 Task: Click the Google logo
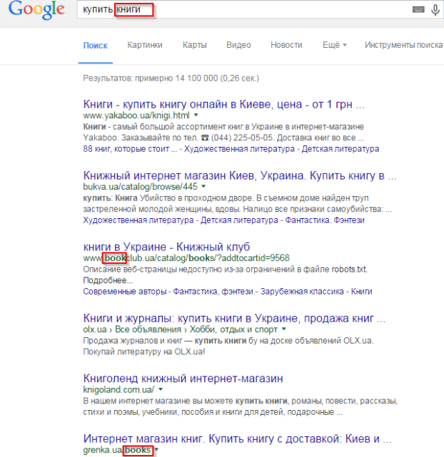(x=36, y=11)
